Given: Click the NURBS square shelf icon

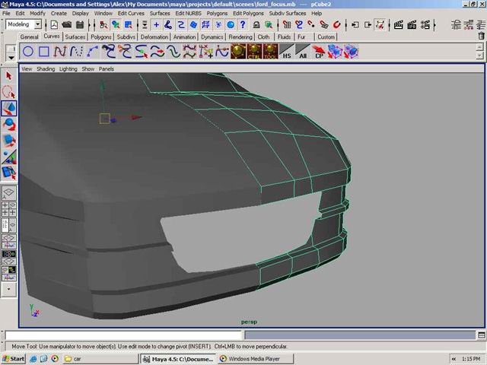Looking at the screenshot, I should [x=44, y=52].
